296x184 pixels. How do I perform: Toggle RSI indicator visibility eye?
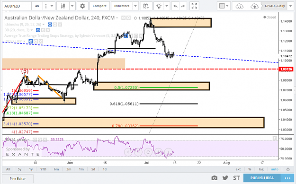tap(35, 140)
